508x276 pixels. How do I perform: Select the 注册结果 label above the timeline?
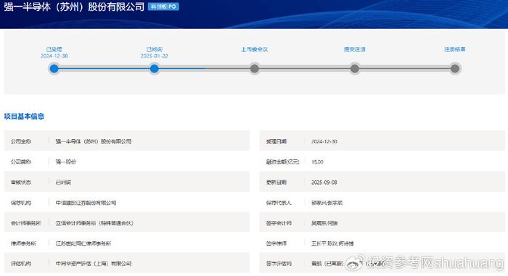455,49
